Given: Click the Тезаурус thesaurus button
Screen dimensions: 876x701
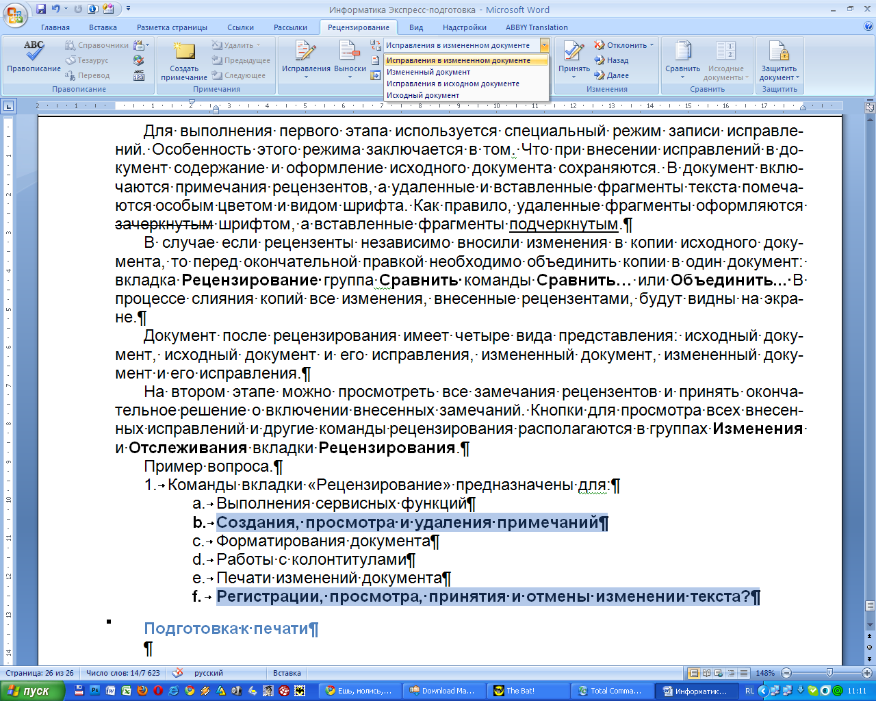Looking at the screenshot, I should click(87, 60).
